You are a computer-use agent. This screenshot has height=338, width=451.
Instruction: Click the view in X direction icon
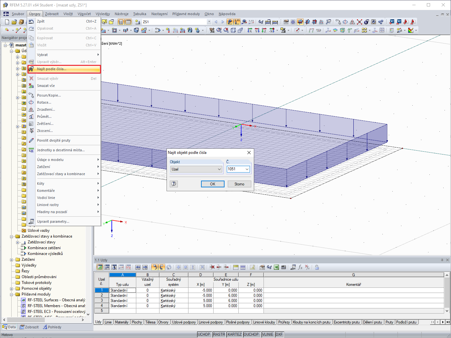[250, 30]
